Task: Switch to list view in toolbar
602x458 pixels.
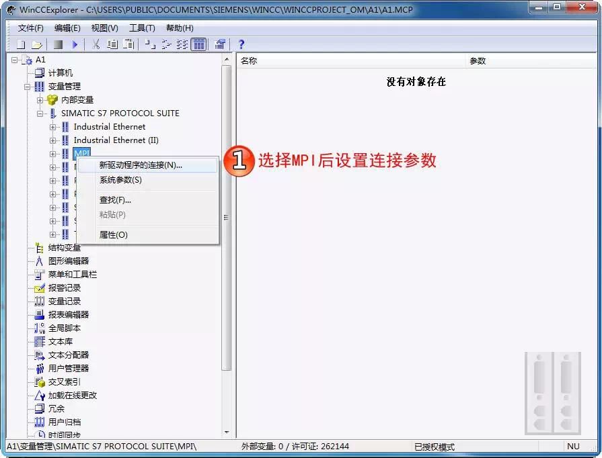Action: point(182,44)
